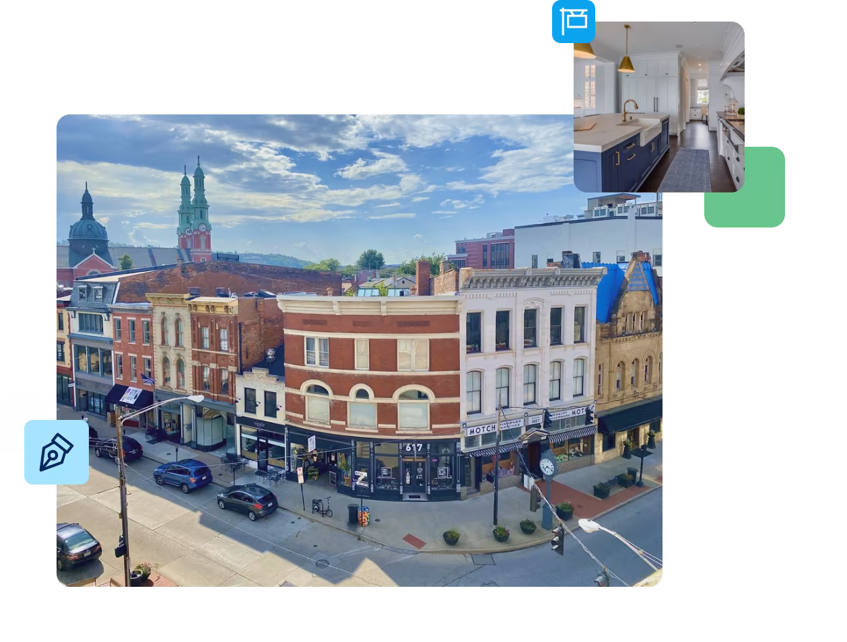847x642 pixels.
Task: Click the street clock on the corner
Action: point(547,464)
